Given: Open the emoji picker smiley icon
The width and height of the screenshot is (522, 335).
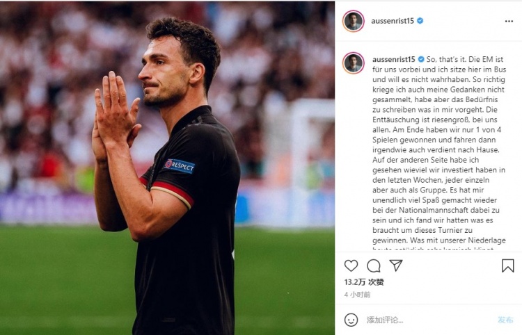Looking at the screenshot, I should pos(351,320).
